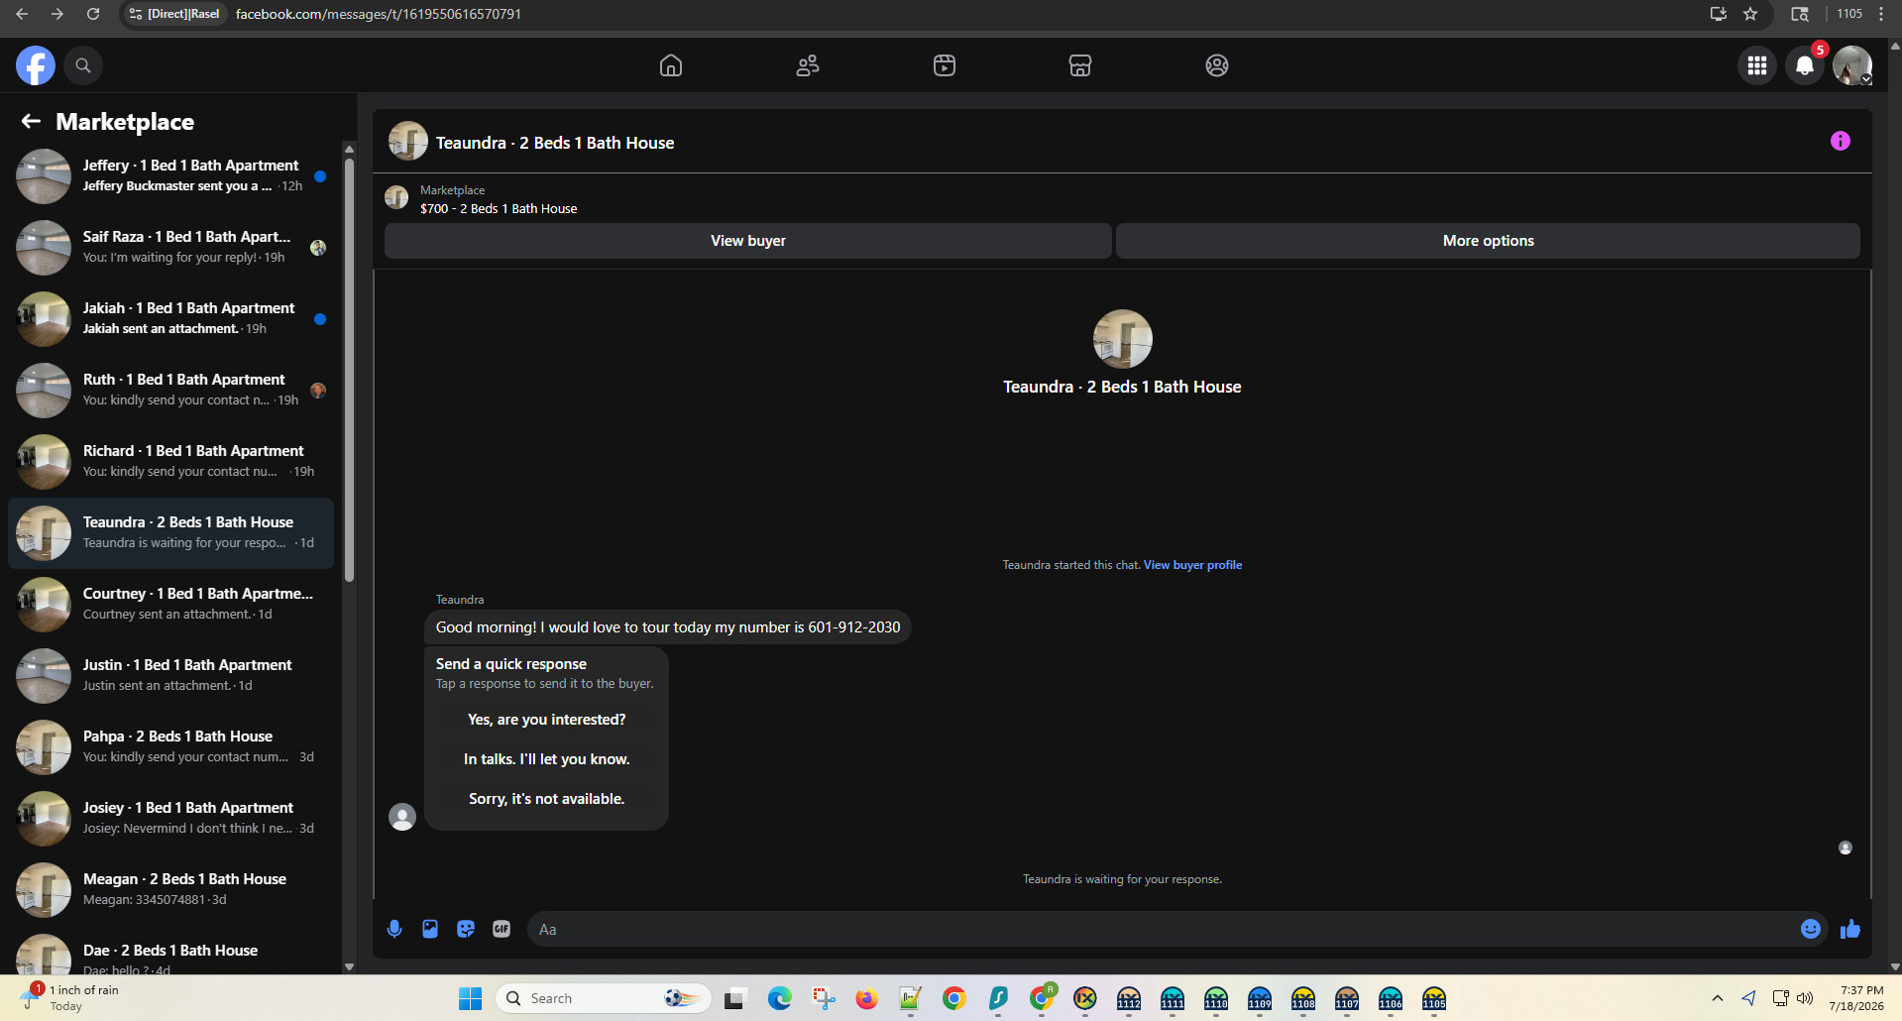Open Jakiah 1 Bed 1 Bath Apartment chat
This screenshot has width=1902, height=1021.
170,319
